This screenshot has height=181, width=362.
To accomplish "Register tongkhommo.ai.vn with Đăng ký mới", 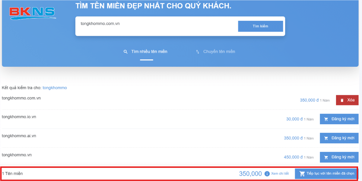I will pyautogui.click(x=339, y=138).
